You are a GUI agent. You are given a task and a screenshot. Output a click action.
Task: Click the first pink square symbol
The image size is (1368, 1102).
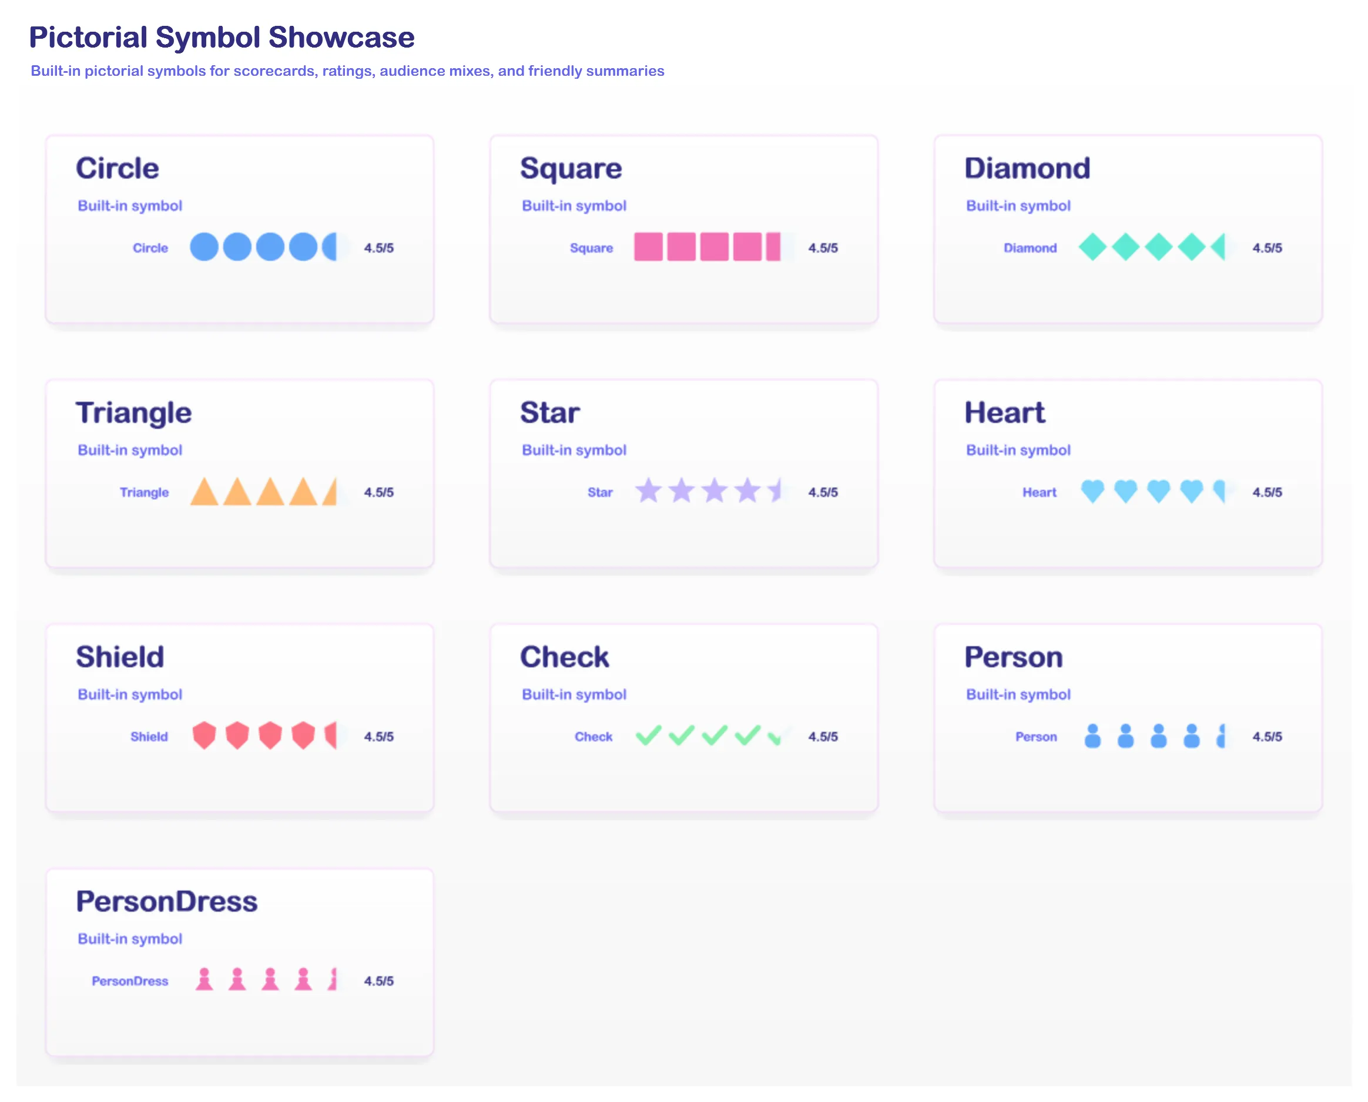(x=648, y=247)
